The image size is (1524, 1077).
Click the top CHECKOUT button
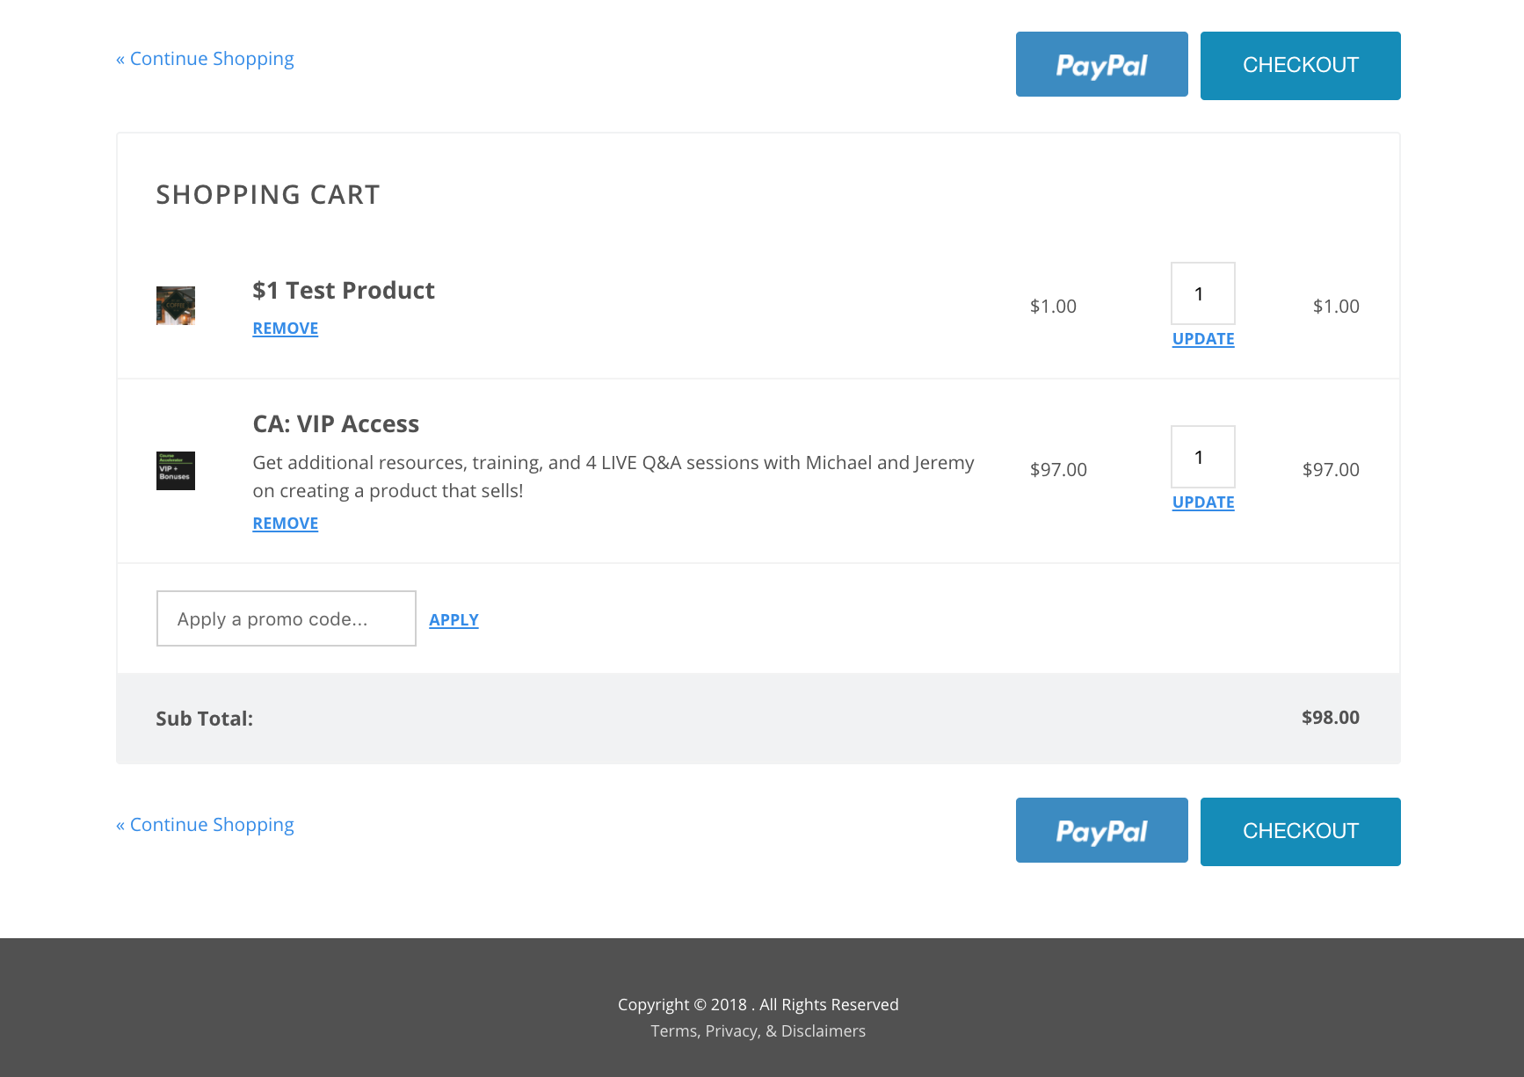tap(1300, 66)
